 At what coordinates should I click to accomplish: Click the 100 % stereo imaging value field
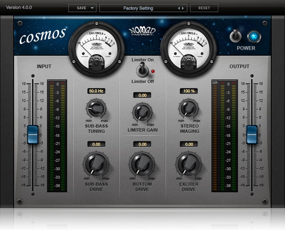189,91
